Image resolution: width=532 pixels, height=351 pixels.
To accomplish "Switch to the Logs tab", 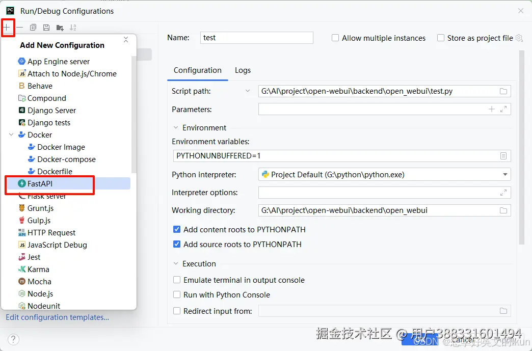I will (243, 70).
